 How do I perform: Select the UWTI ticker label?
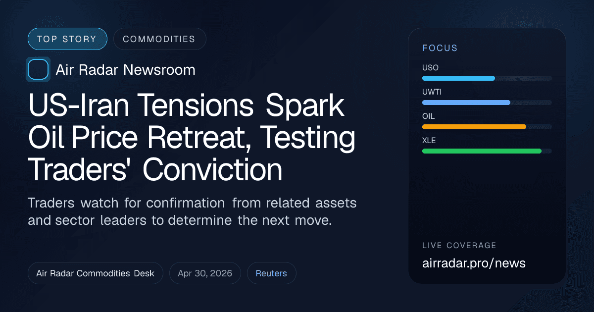click(x=432, y=92)
